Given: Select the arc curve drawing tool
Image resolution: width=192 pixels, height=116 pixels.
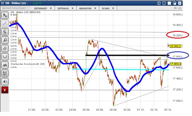Looking at the screenshot, I should (x=5, y=57).
